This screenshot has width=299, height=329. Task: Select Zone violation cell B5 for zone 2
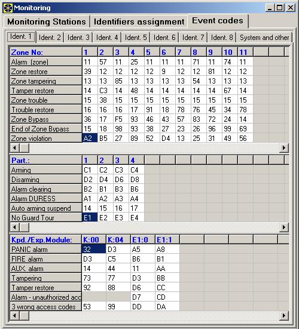click(105, 139)
